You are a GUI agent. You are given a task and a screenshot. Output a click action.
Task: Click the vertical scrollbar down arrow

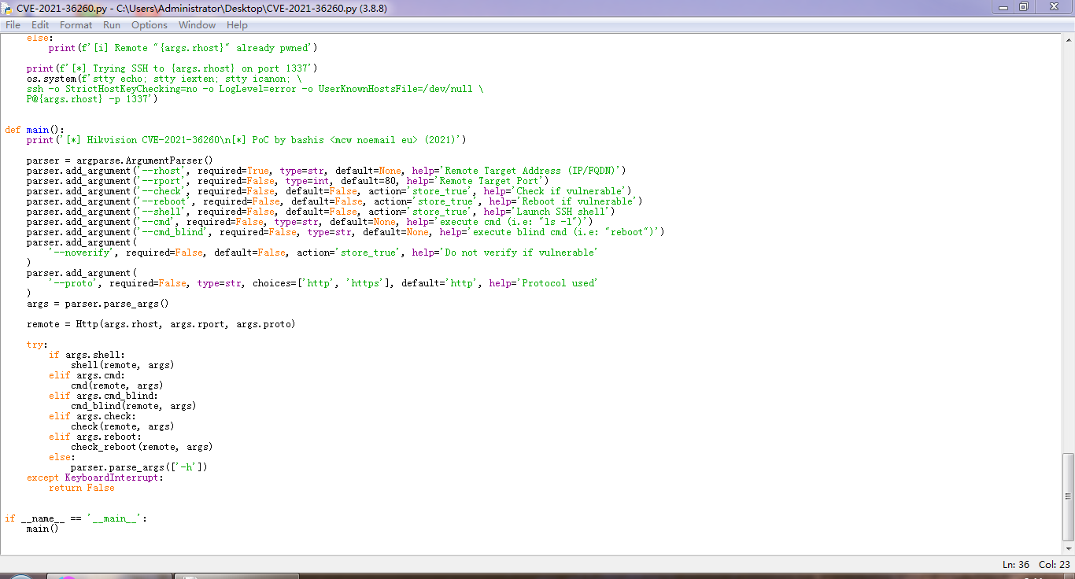tap(1068, 548)
